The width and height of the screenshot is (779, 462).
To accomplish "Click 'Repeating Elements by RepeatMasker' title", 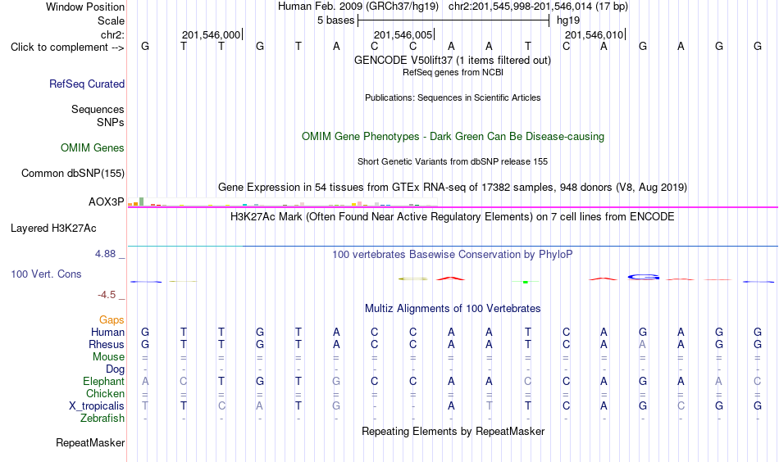I will pyautogui.click(x=453, y=431).
